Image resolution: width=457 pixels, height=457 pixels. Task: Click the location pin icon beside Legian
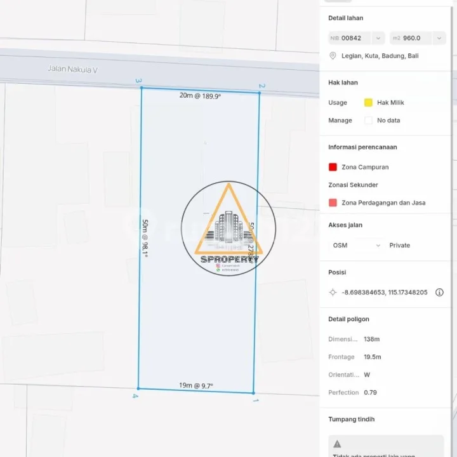333,56
